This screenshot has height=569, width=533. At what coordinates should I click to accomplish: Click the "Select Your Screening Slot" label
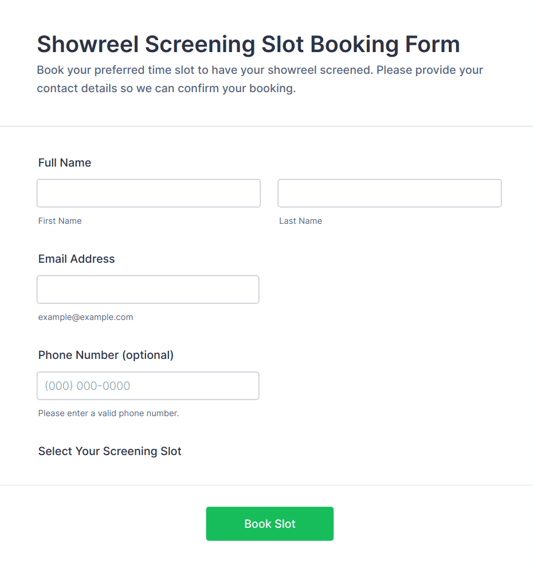coord(110,452)
